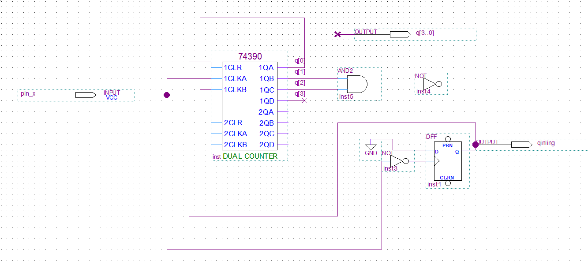The width and height of the screenshot is (588, 268).
Task: Click the qinling pin name
Action: [546, 143]
